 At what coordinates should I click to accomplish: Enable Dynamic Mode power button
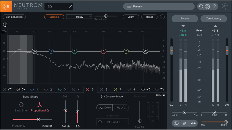pos(103,97)
